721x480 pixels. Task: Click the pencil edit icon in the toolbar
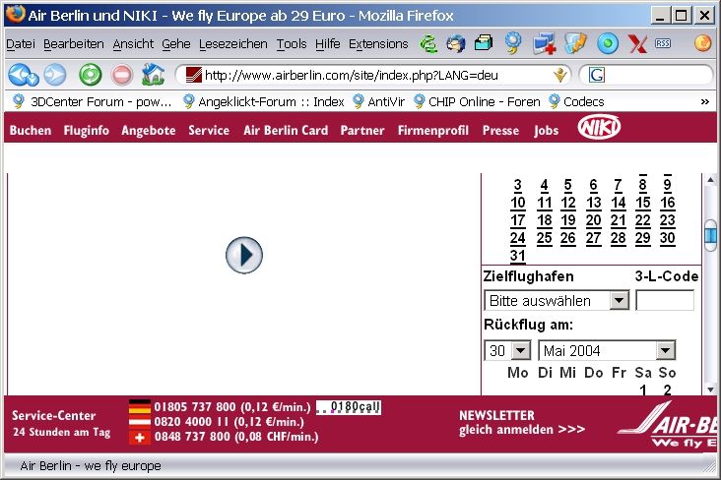(x=575, y=43)
